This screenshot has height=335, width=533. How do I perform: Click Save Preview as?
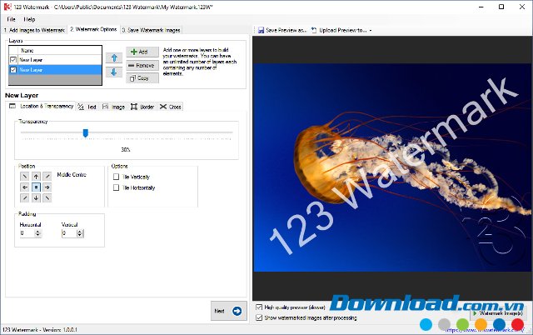click(282, 30)
